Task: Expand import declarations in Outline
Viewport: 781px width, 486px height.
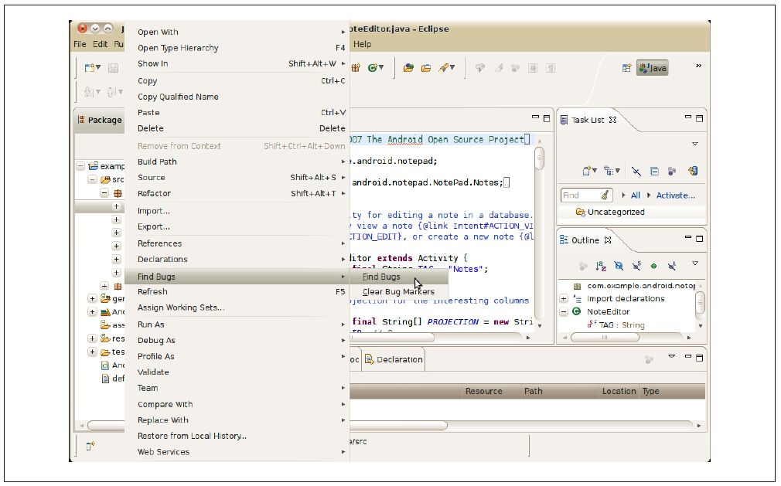Action: 564,298
